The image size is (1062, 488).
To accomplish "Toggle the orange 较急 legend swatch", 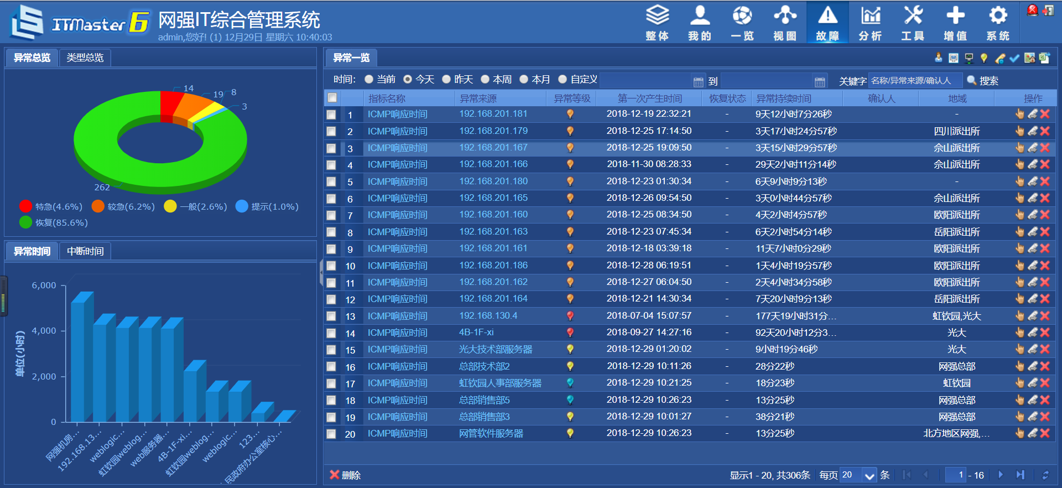I will [98, 206].
